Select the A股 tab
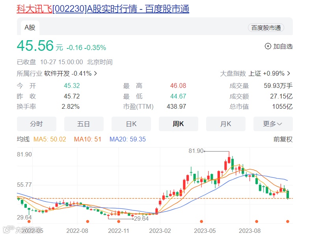This screenshot has width=311, height=236. pos(30,28)
